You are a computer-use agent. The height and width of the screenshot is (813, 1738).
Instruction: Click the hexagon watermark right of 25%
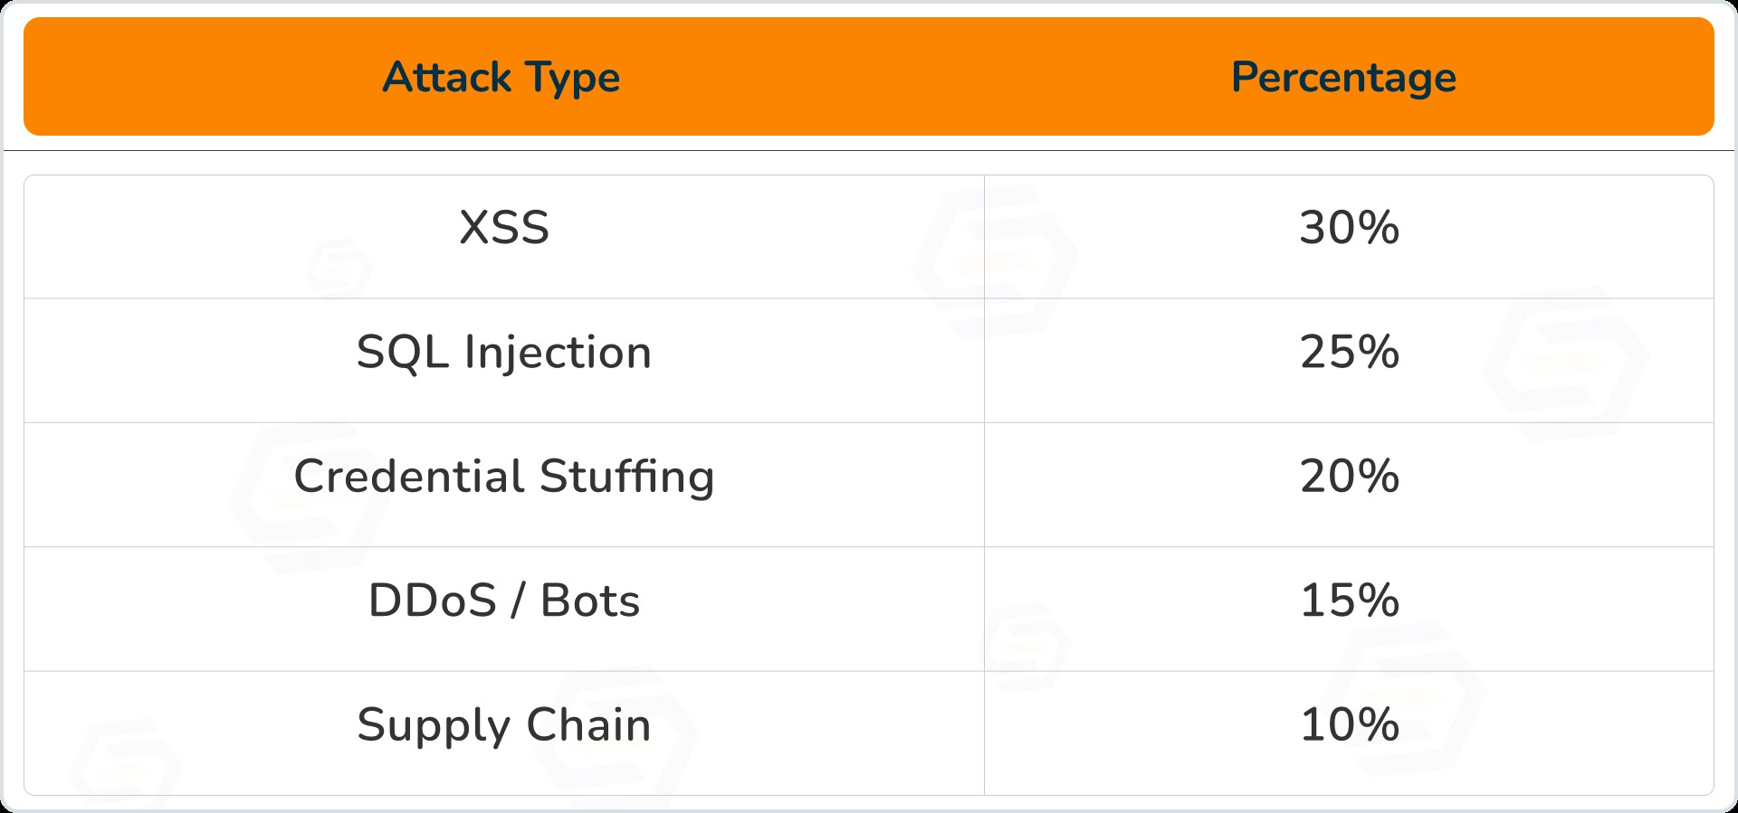tap(1566, 364)
